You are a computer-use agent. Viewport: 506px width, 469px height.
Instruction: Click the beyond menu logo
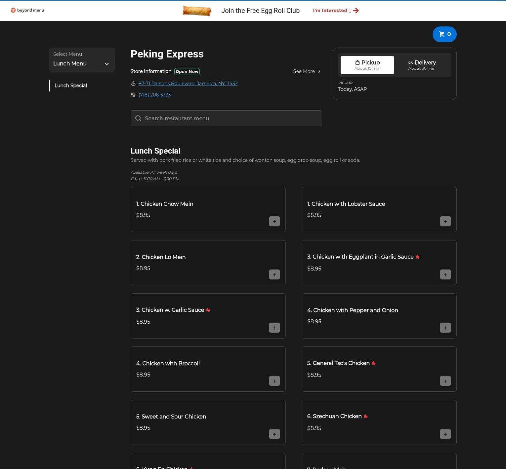click(x=27, y=10)
